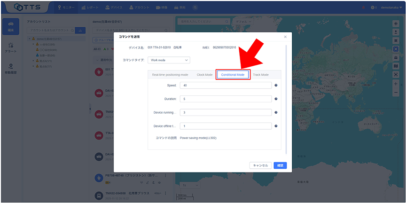The height and width of the screenshot is (203, 406).
Task: Click the キャンセル button
Action: pyautogui.click(x=260, y=165)
